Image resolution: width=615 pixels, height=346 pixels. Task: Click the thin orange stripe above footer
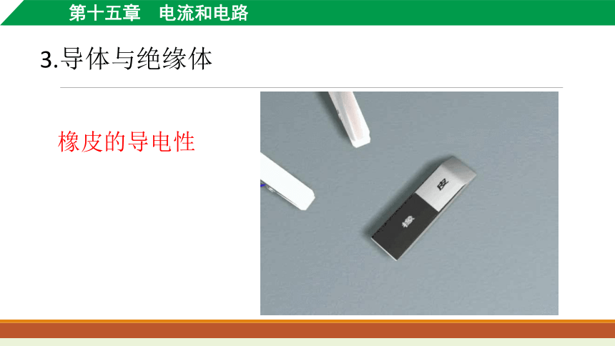pos(307,321)
